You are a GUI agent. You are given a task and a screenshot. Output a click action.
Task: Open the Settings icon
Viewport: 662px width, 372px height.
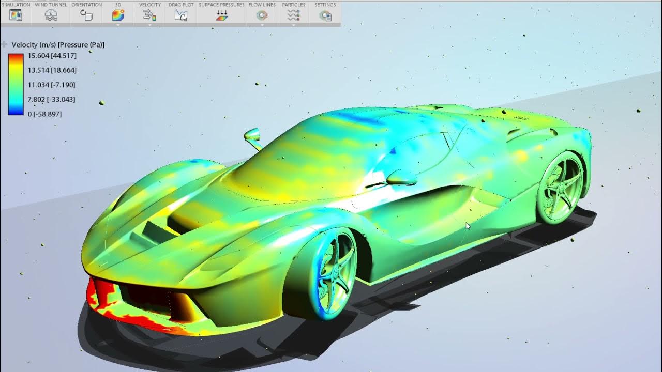(325, 16)
